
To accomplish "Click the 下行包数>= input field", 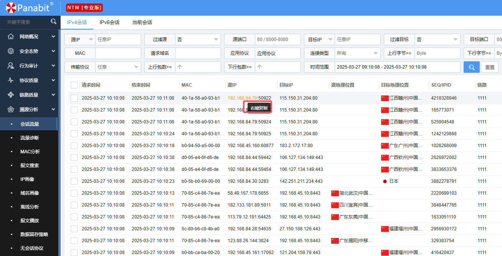I will pos(278,67).
